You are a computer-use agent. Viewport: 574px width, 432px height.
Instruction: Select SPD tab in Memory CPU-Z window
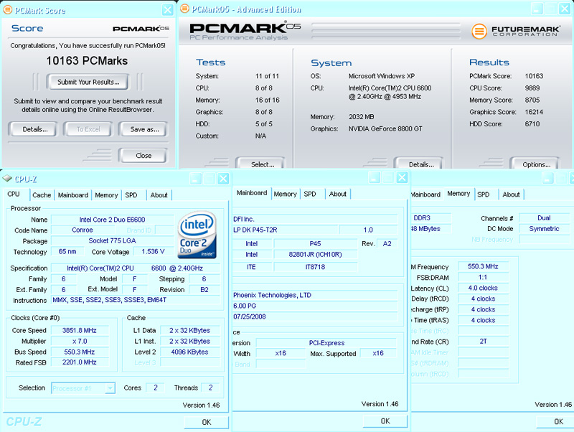tap(483, 194)
